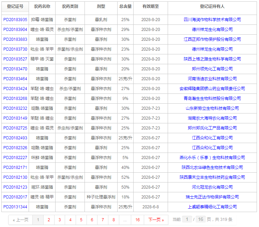
Task: Open registration PD20182017
Action: (15, 197)
